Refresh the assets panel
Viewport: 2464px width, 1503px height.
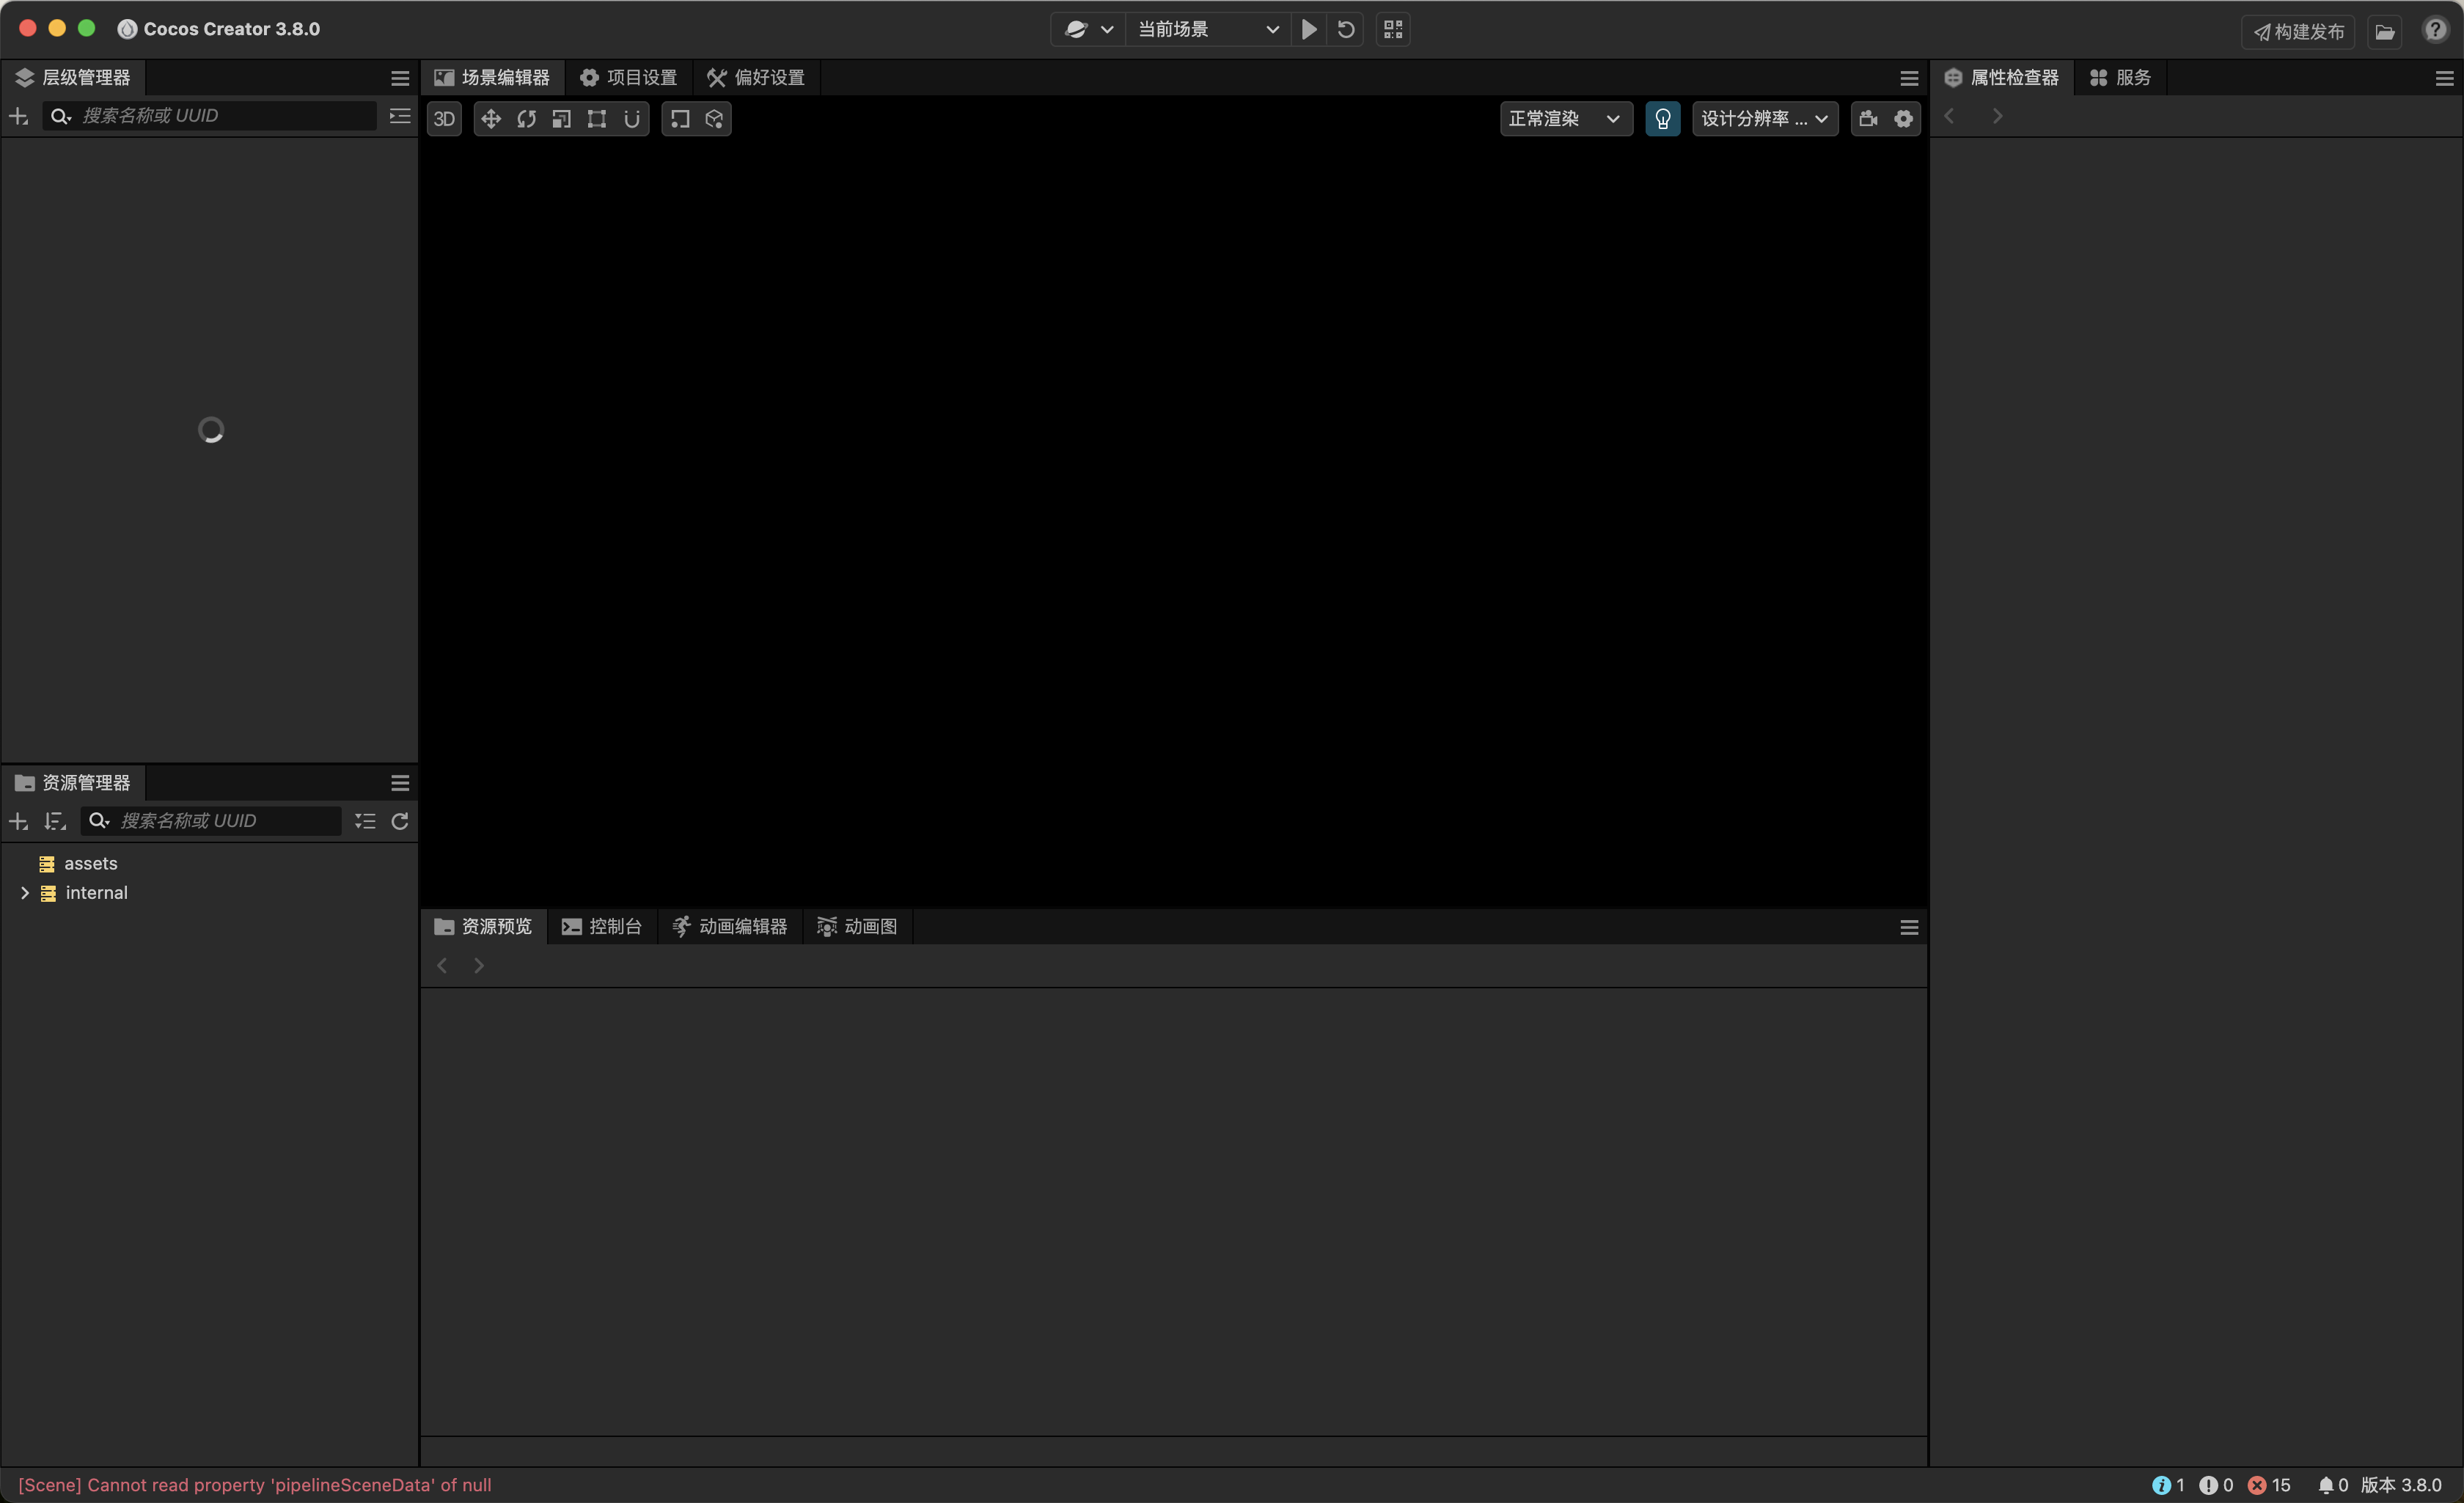click(400, 821)
